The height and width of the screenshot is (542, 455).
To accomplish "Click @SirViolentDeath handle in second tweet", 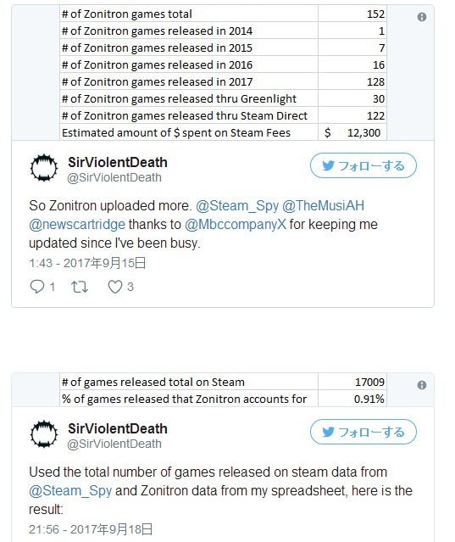I will click(114, 444).
